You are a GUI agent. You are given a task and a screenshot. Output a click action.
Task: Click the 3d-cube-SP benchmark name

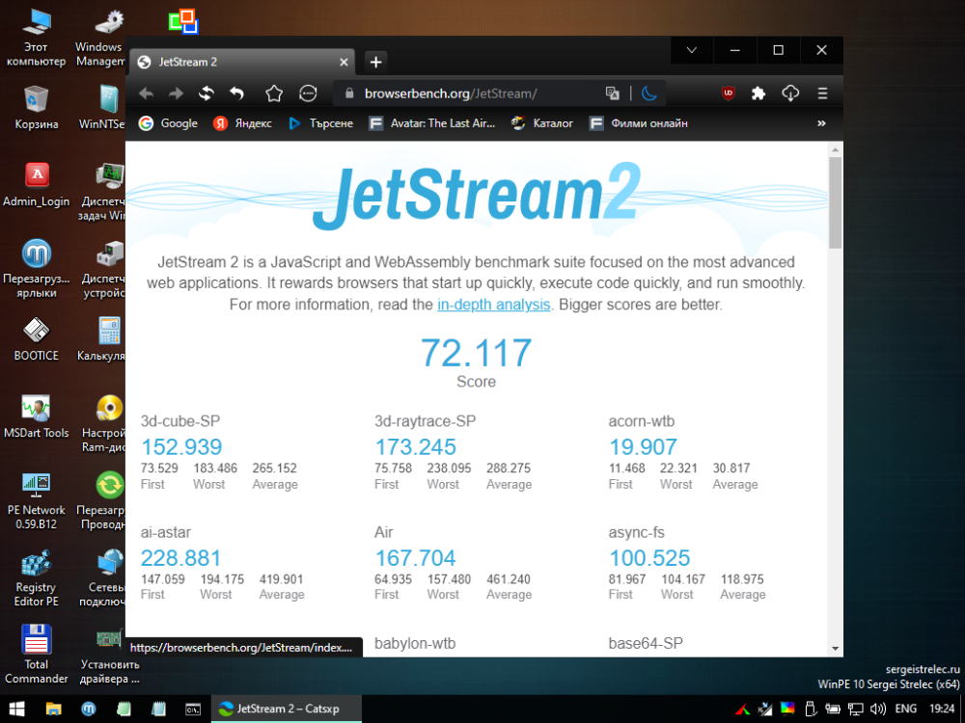pos(180,421)
